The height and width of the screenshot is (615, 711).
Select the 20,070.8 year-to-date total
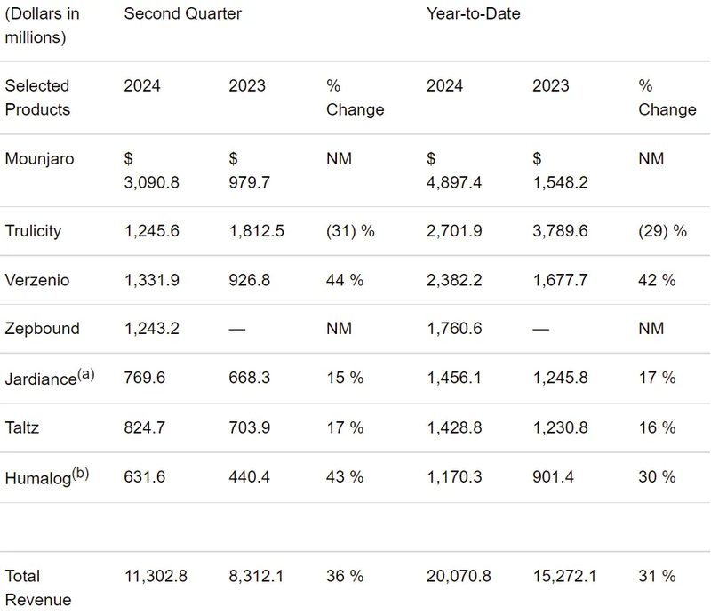(459, 576)
